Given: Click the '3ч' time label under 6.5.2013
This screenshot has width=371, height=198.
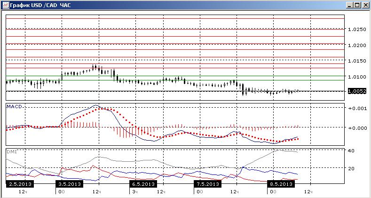Looking at the screenshot, I should click(134, 191).
